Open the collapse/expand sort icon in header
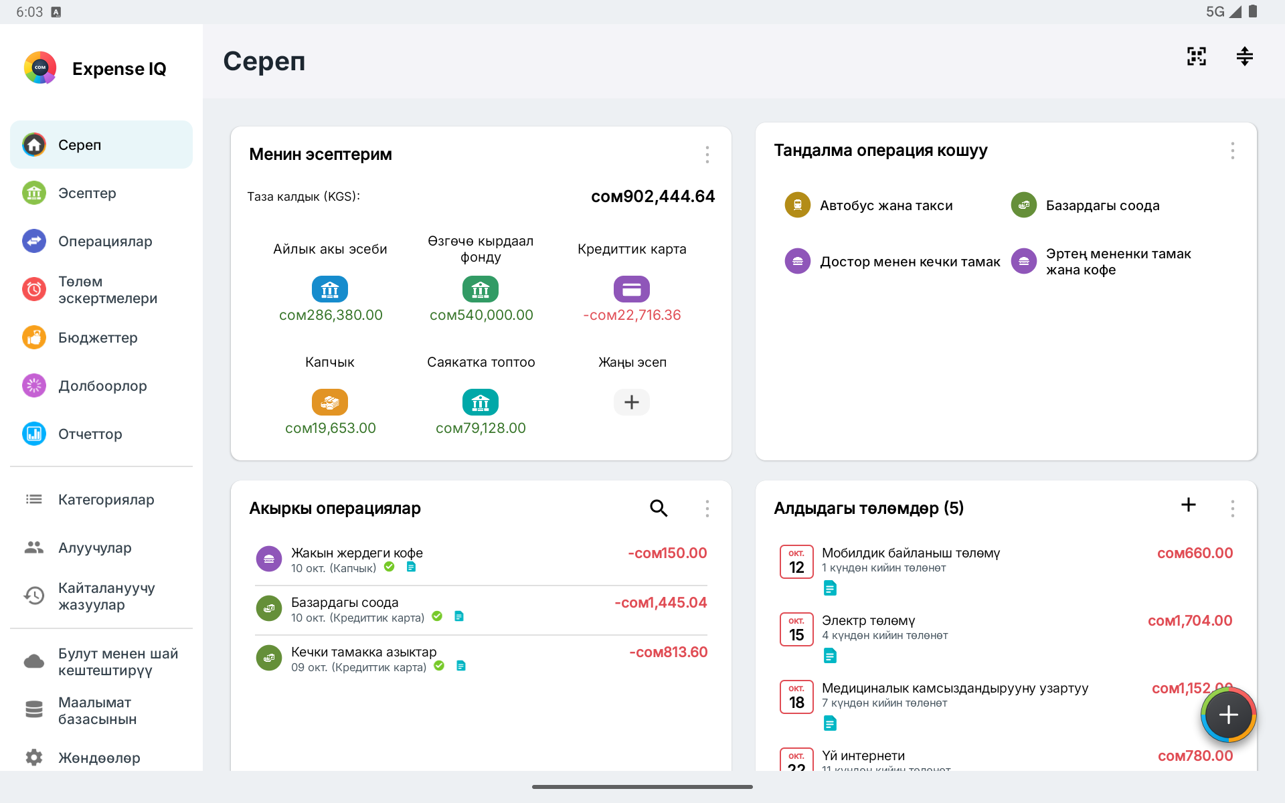This screenshot has height=803, width=1285. (1244, 56)
